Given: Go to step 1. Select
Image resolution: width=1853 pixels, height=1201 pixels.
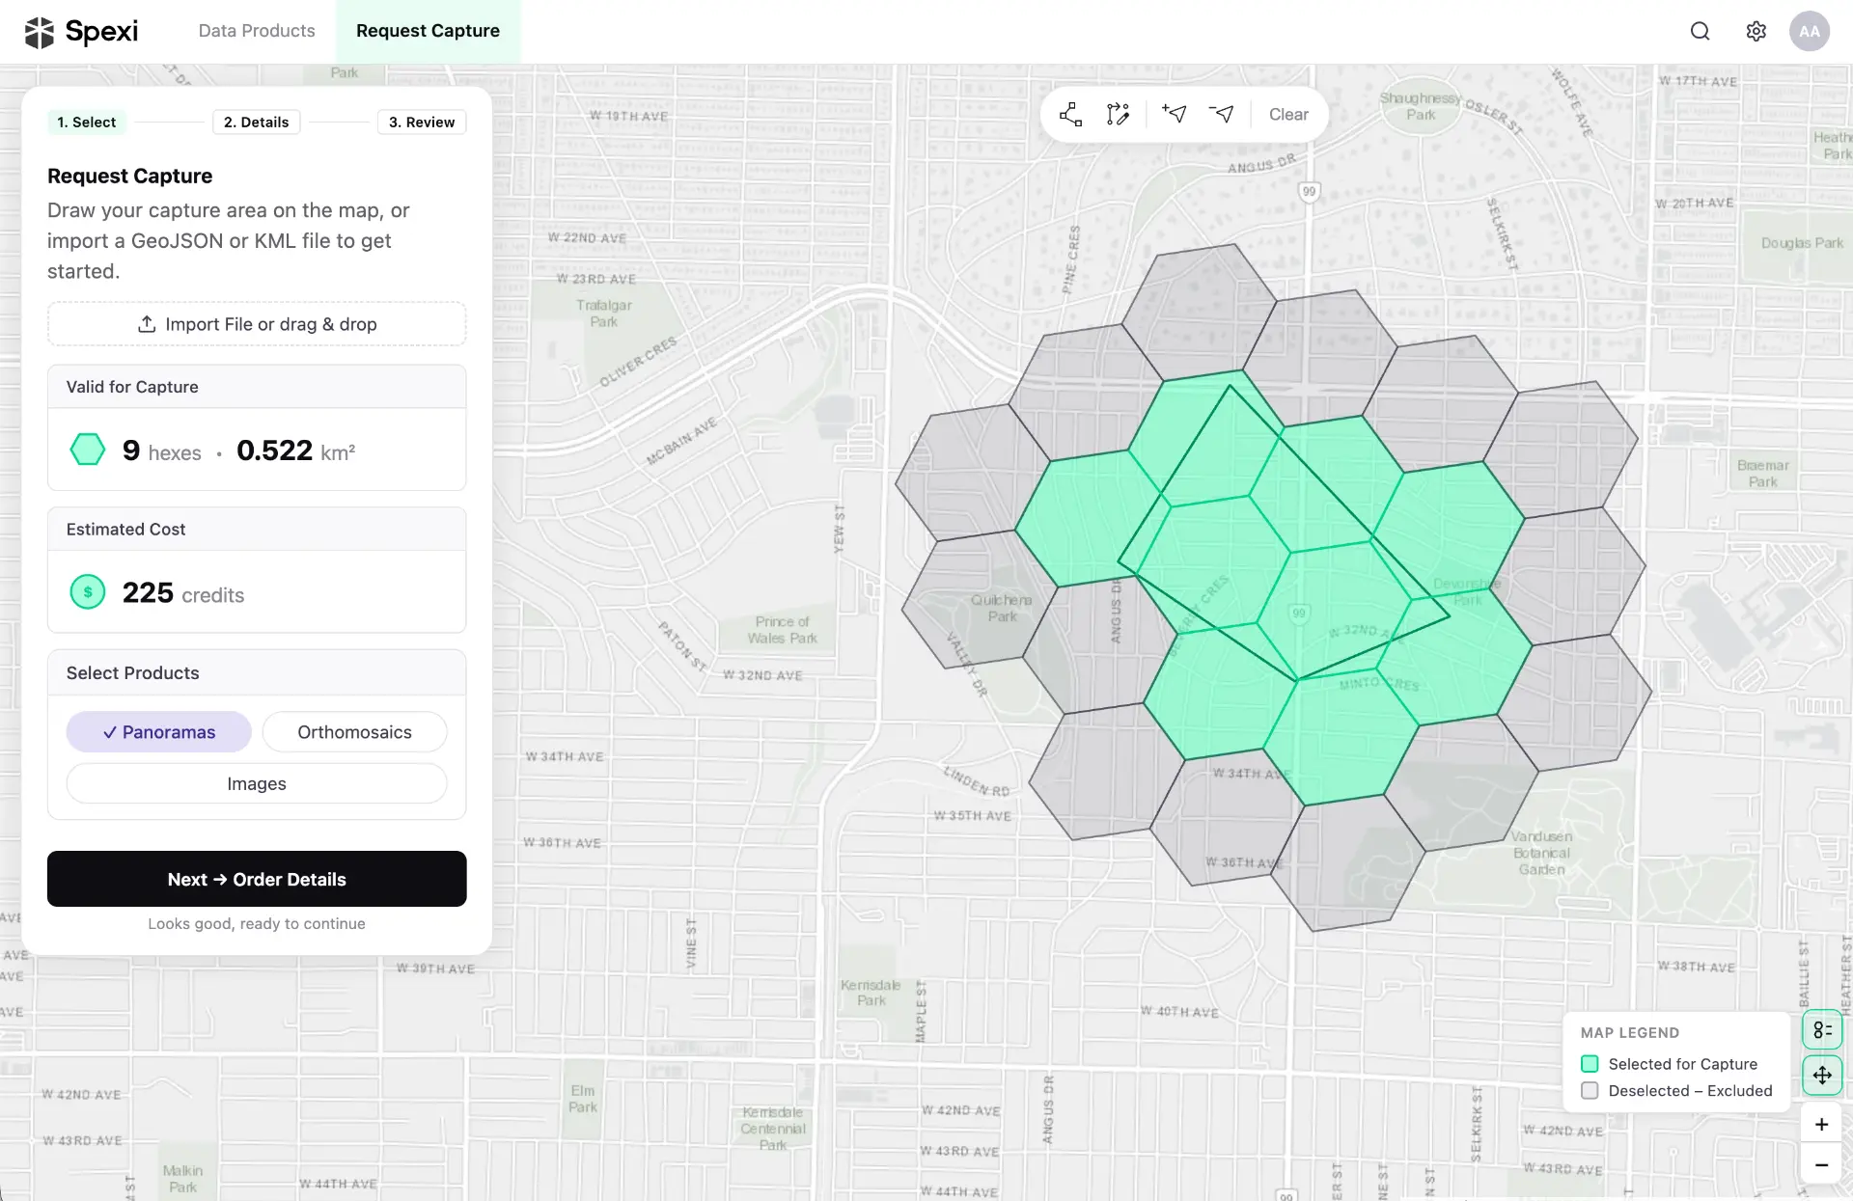Looking at the screenshot, I should point(86,122).
